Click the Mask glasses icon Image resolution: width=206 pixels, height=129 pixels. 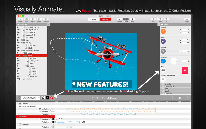pos(163,70)
